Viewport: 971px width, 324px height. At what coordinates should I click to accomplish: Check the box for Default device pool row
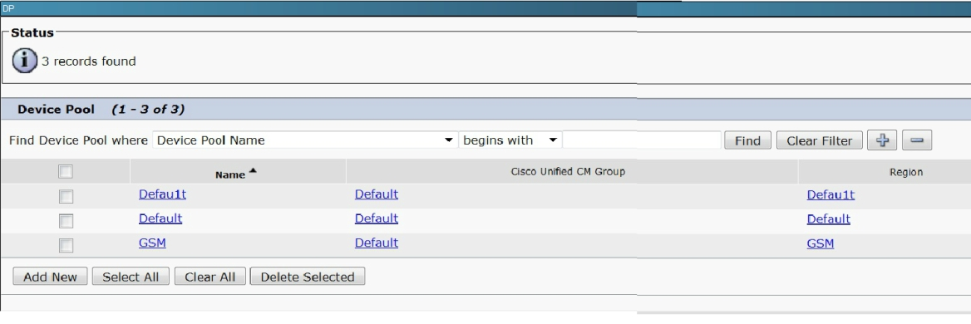pos(66,221)
